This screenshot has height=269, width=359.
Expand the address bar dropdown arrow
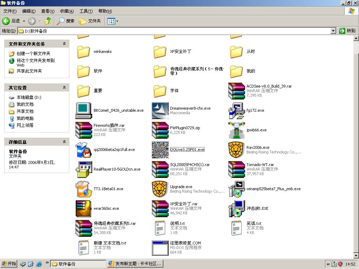[333, 31]
